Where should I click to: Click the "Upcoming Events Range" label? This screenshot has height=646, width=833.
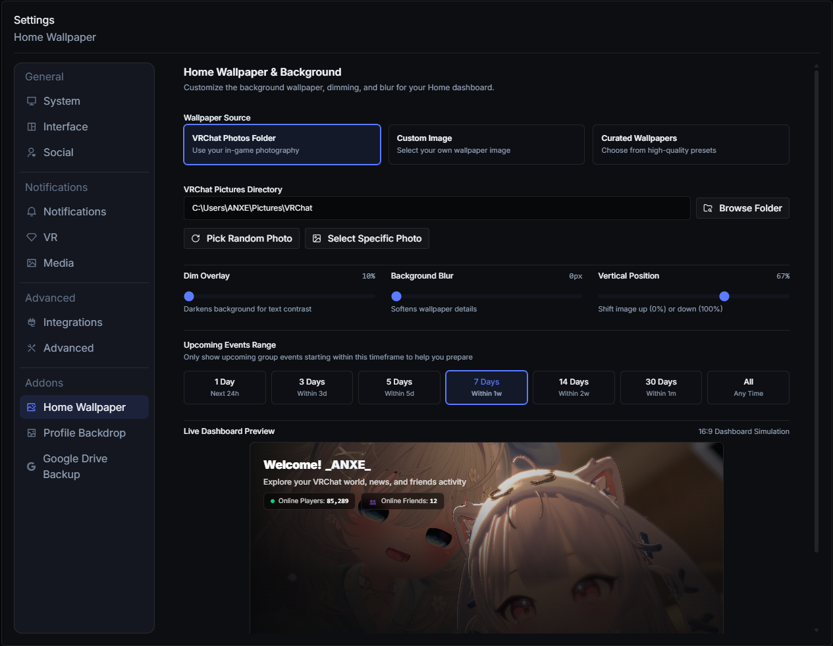(230, 345)
